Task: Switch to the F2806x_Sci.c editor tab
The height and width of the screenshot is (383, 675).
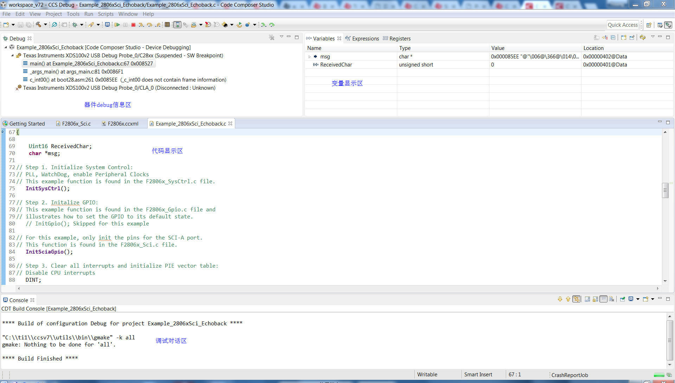Action: click(76, 123)
